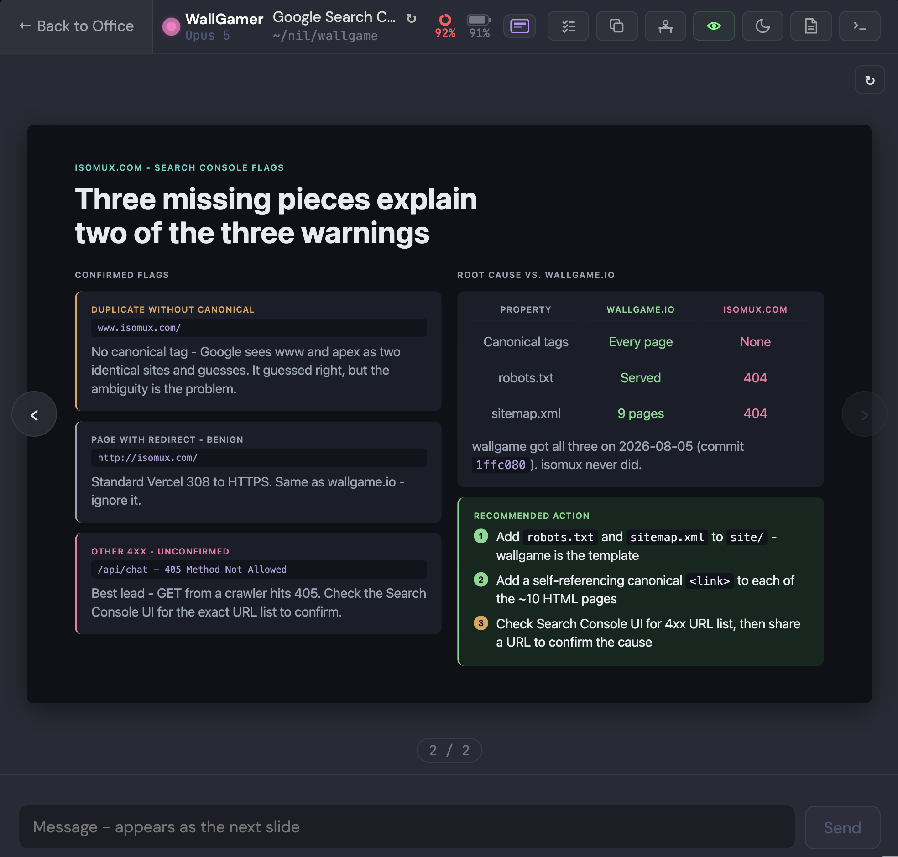Check the red 92% usage ring indicator
The height and width of the screenshot is (857, 898).
(445, 26)
